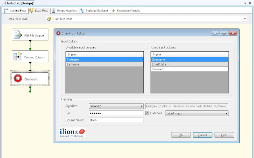Maximize the Checksum Editor dialog

pos(224,33)
